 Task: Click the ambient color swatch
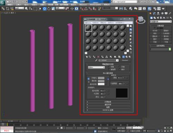[101, 78]
